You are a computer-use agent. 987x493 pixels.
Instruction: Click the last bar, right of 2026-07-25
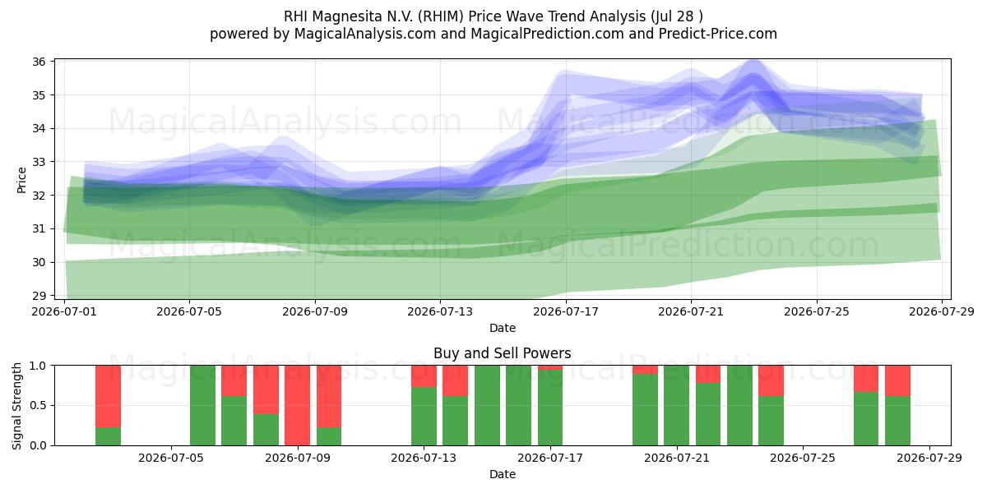pos(897,405)
